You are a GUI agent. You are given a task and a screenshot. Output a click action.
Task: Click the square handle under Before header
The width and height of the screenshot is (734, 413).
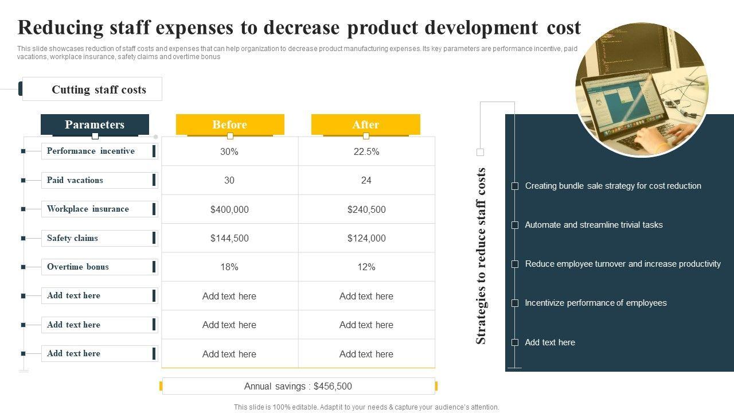click(x=230, y=136)
